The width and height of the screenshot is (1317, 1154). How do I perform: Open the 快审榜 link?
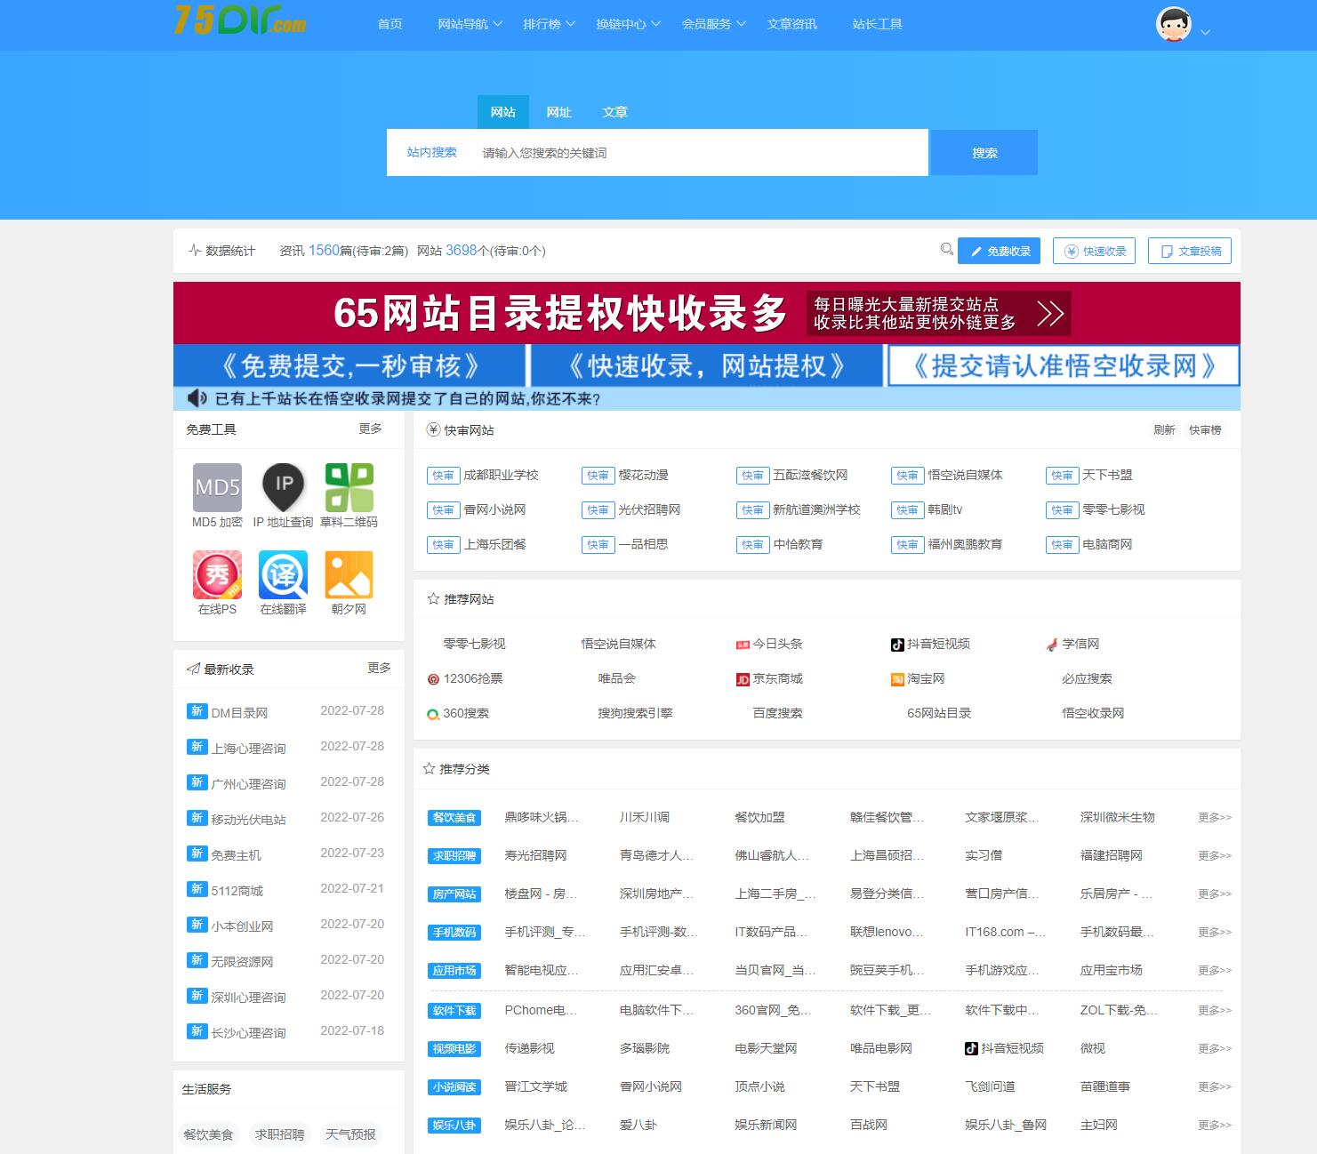point(1205,430)
